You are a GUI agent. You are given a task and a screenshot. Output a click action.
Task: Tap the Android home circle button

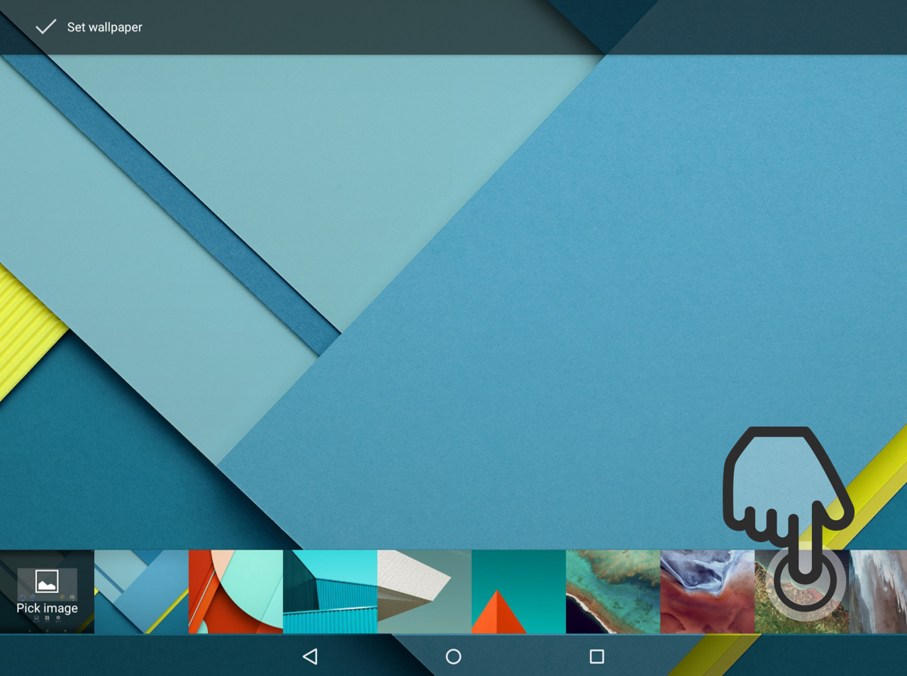[453, 657]
